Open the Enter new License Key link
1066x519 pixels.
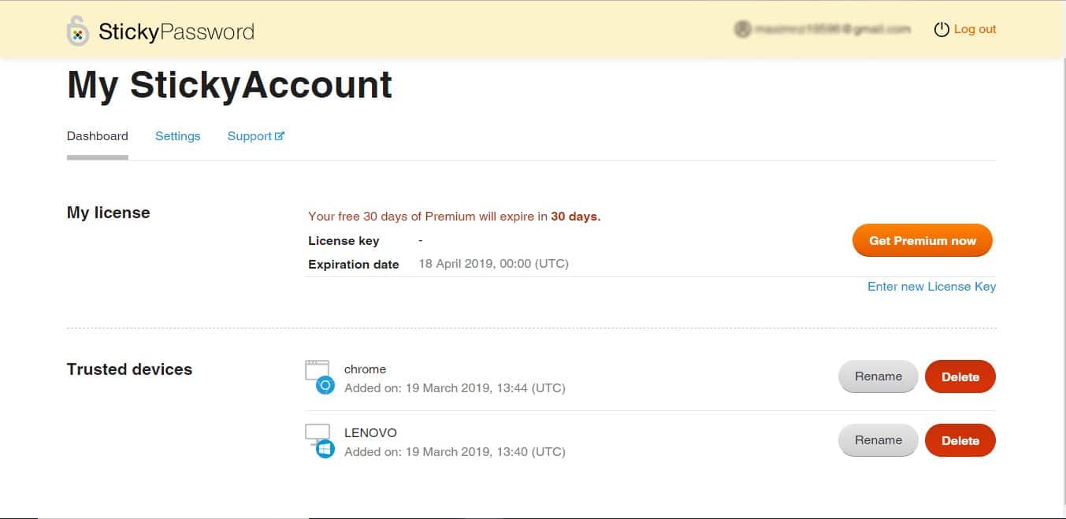(x=931, y=287)
